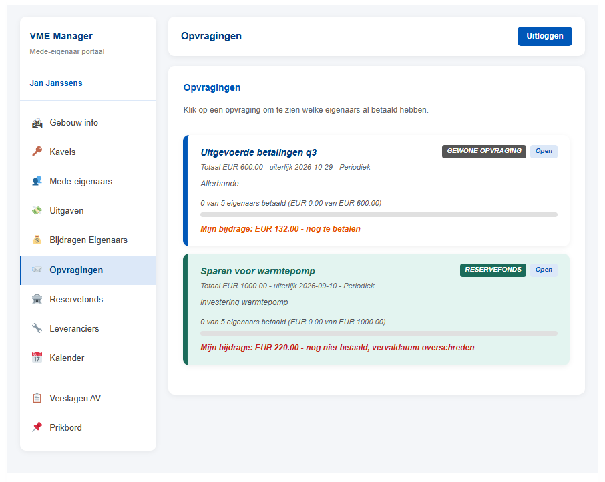Click the Bijdragen Eigenaars money bag icon
The height and width of the screenshot is (482, 605).
point(37,240)
